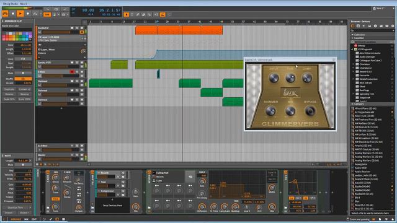
Task: Click the global Record button in the transport
Action: click(x=27, y=14)
